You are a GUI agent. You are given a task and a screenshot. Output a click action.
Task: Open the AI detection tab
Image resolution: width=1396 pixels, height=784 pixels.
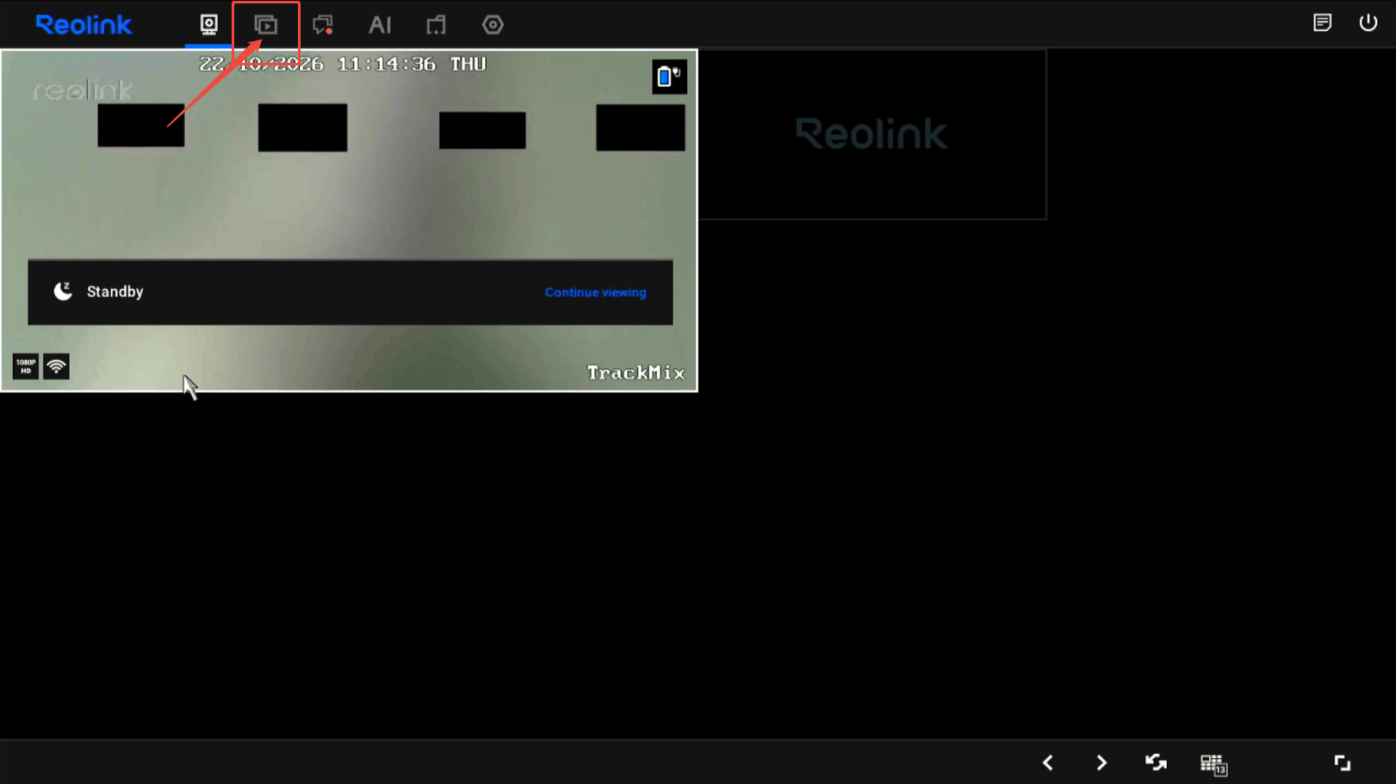[x=380, y=25]
